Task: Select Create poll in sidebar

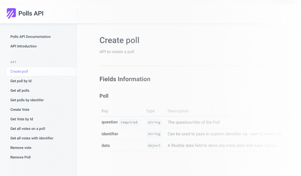Action: [x=19, y=72]
